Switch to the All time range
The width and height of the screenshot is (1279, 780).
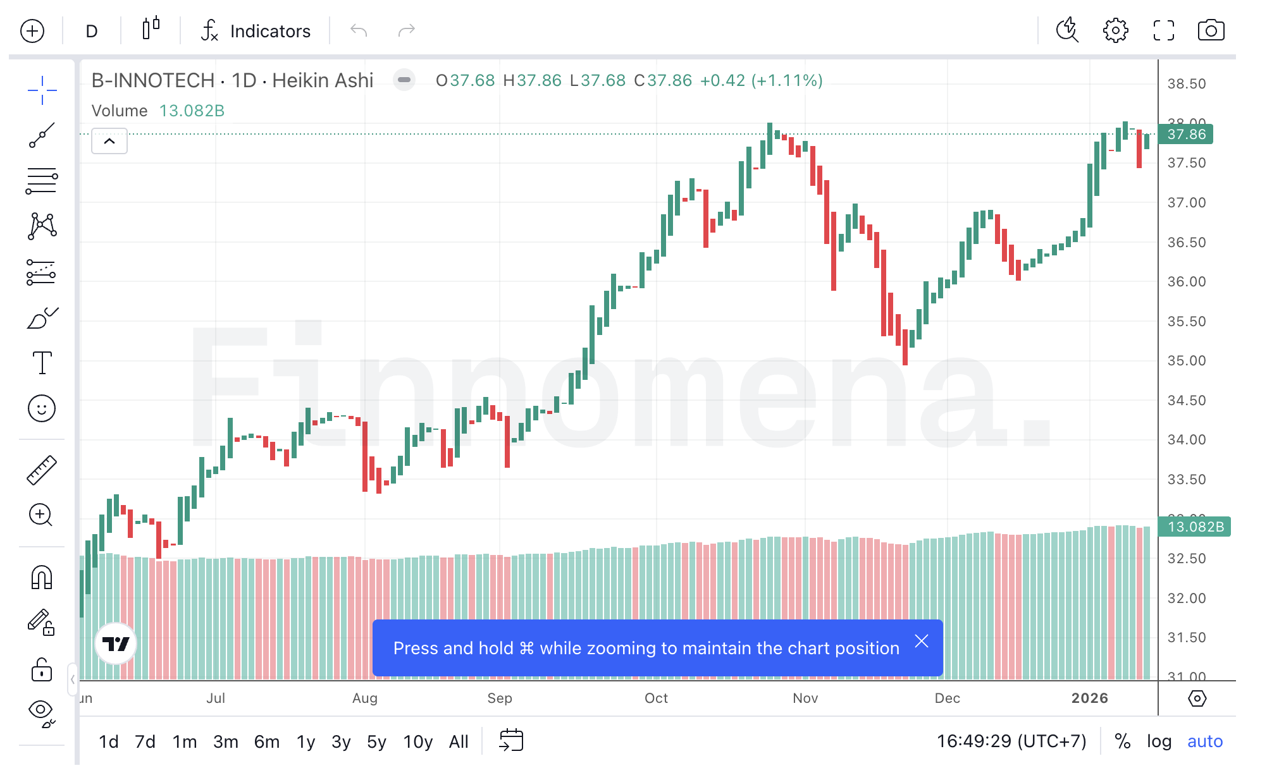click(459, 741)
